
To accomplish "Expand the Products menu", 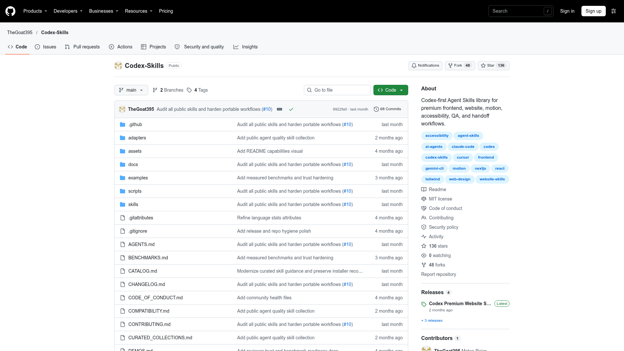I will 35,11.
